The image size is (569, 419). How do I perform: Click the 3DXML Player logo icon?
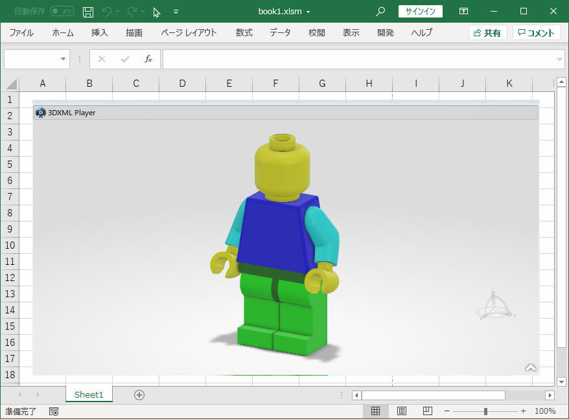[x=41, y=113]
